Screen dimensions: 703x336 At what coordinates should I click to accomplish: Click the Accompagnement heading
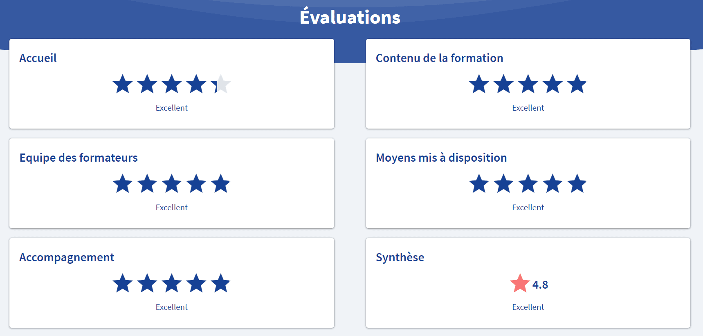click(x=67, y=258)
